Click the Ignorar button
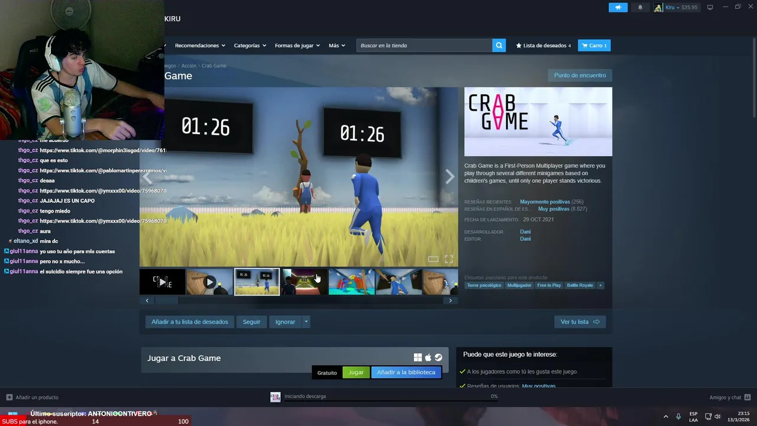The height and width of the screenshot is (426, 757). click(285, 322)
